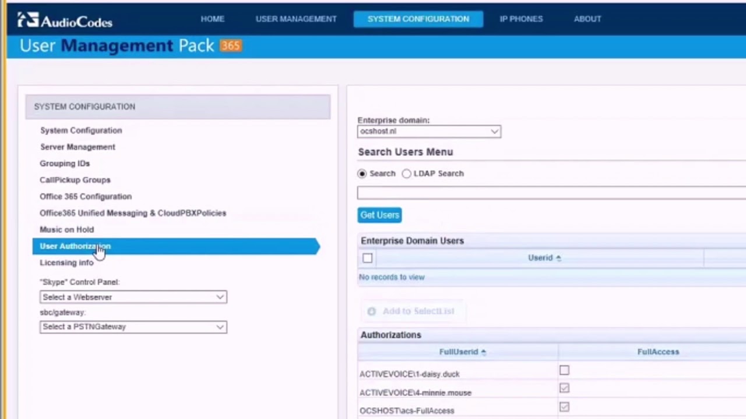Viewport: 746px width, 419px height.
Task: Click the Search Users Menu heading
Action: point(406,152)
